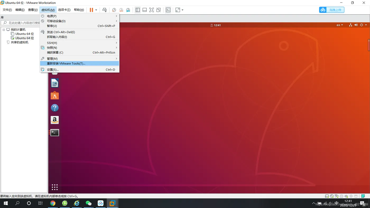The height and width of the screenshot is (208, 370).
Task: Click revert to snapshot toolbar icon
Action: click(121, 10)
